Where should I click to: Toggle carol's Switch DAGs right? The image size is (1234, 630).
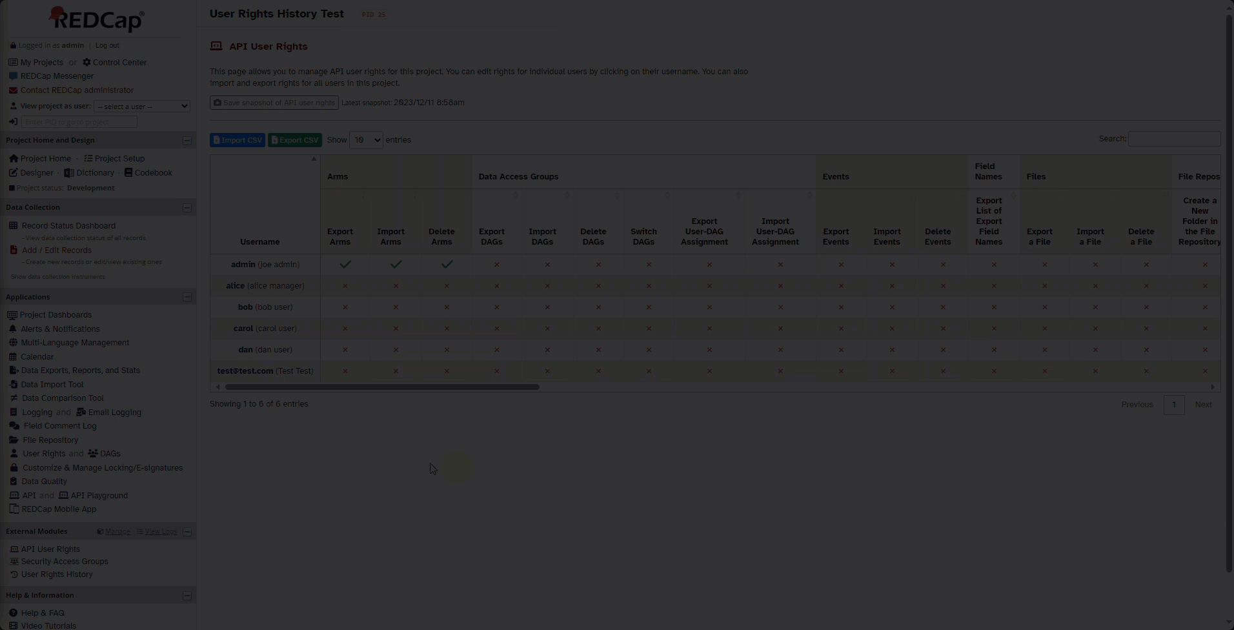point(649,329)
